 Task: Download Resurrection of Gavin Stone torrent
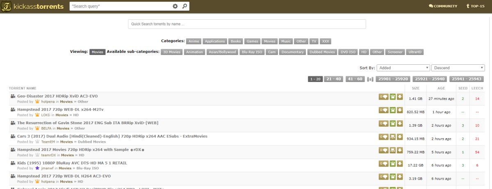(x=400, y=123)
